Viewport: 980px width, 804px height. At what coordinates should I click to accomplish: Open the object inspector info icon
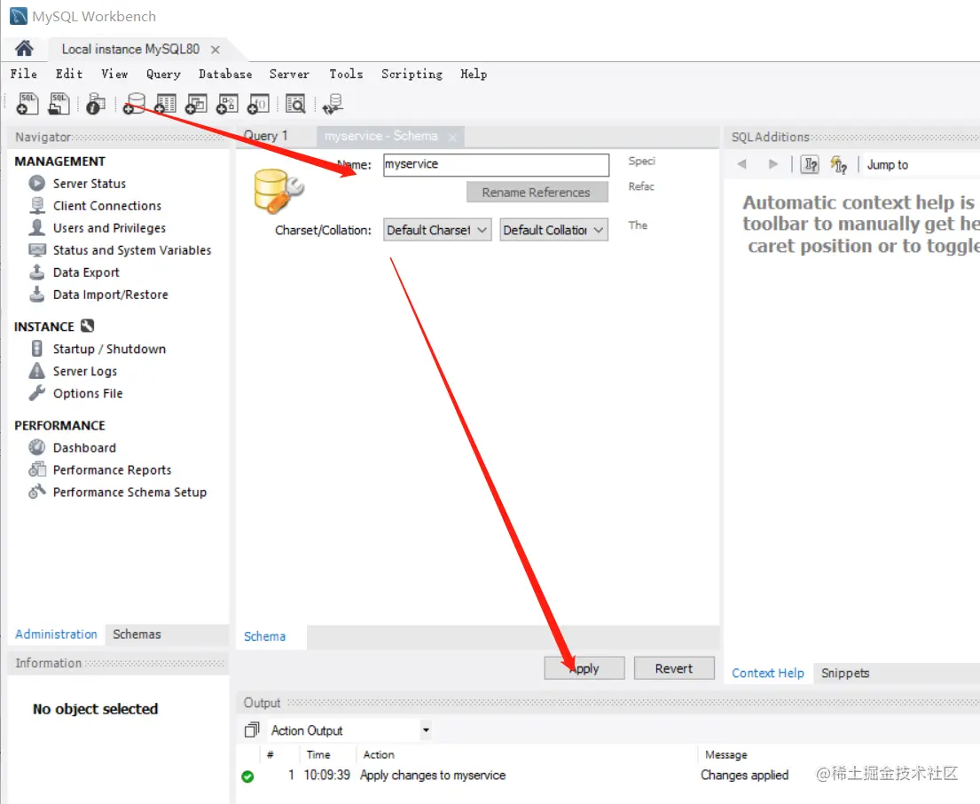96,104
